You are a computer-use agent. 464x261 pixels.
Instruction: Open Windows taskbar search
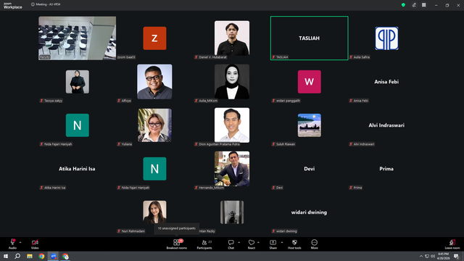[x=17, y=256]
